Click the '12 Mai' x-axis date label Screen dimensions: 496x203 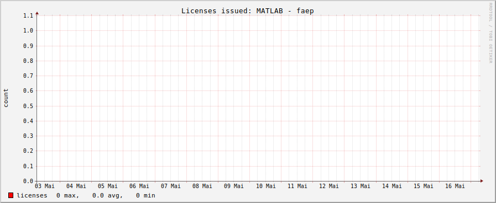click(329, 186)
